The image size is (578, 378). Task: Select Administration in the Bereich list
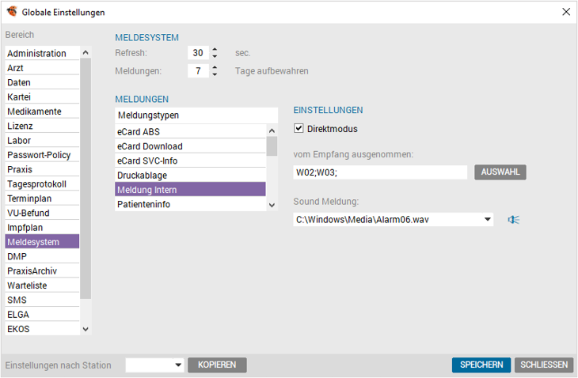(43, 53)
